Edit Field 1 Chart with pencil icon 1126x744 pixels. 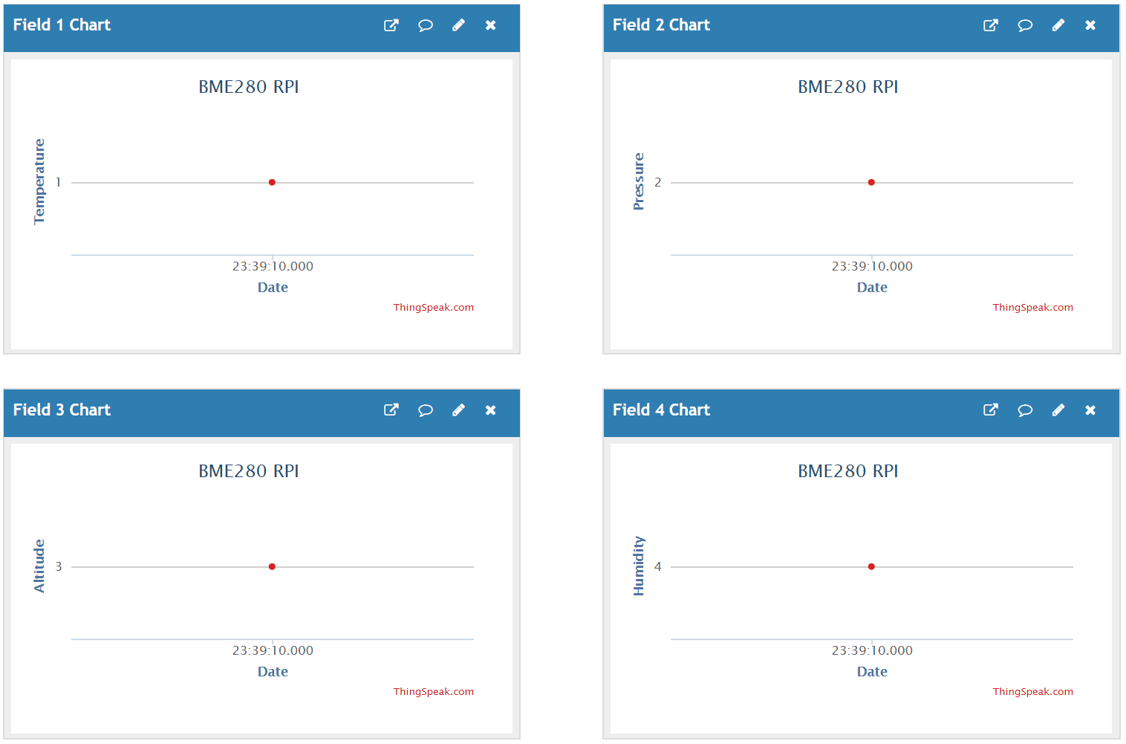(x=458, y=25)
